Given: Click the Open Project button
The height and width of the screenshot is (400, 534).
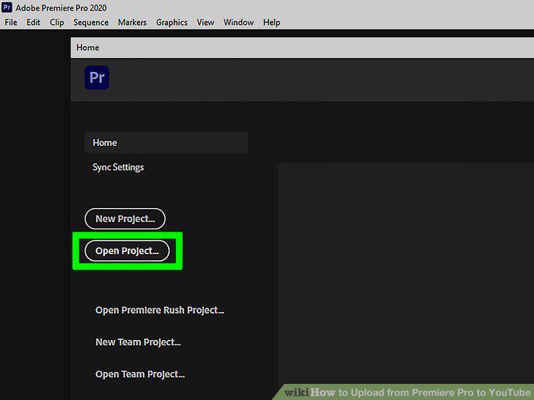Looking at the screenshot, I should click(127, 251).
